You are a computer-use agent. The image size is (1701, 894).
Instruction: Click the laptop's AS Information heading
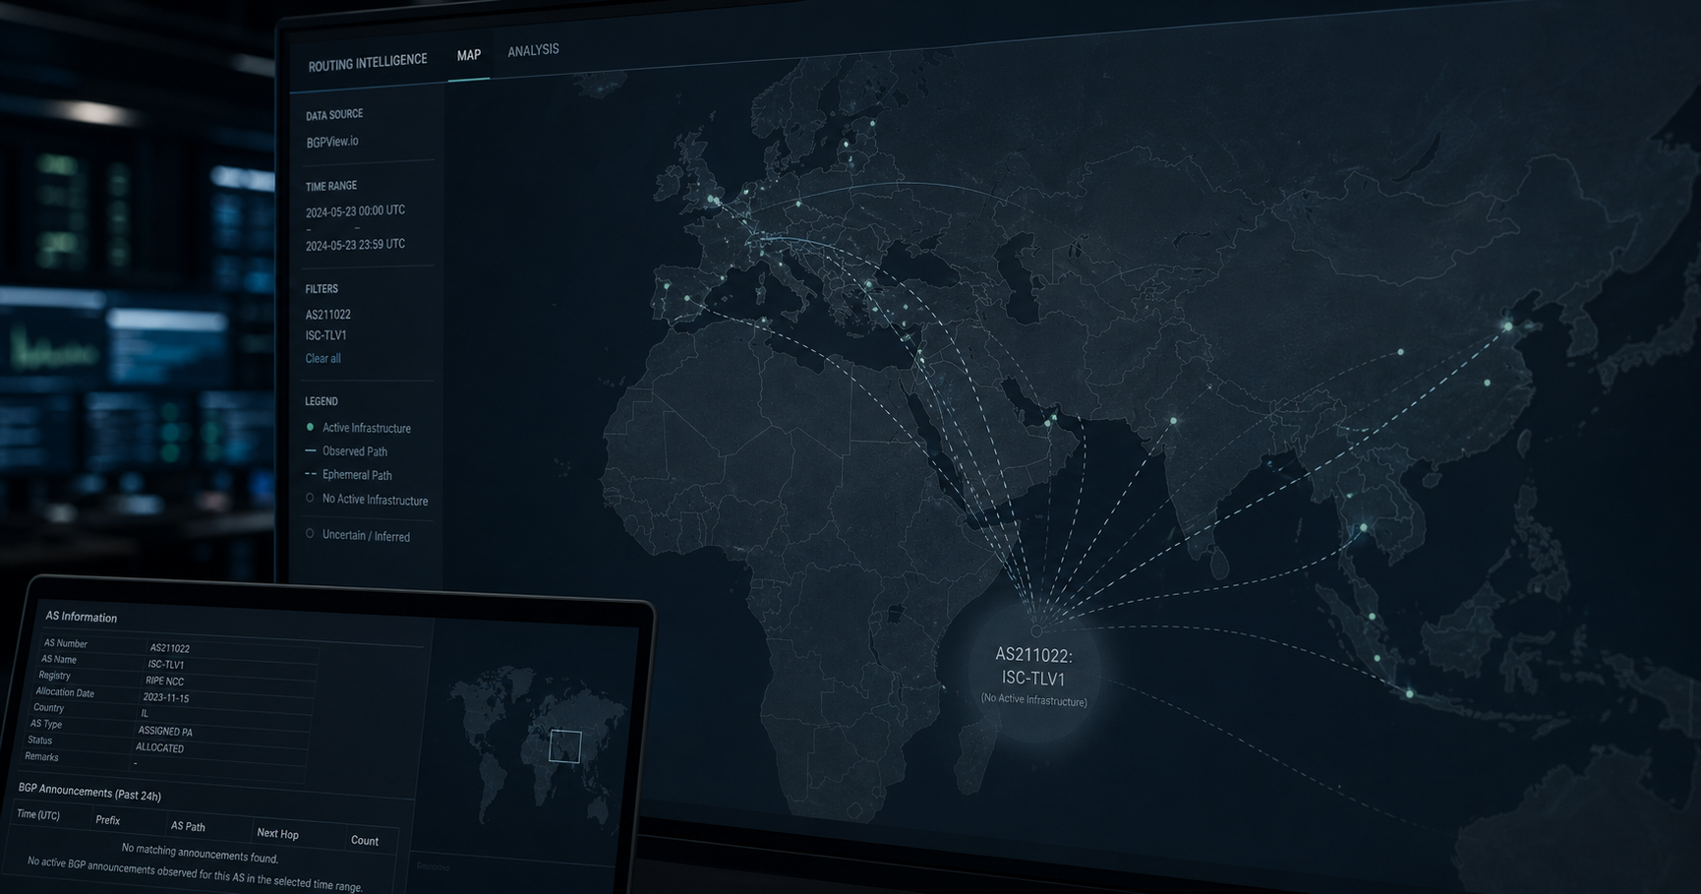tap(82, 617)
